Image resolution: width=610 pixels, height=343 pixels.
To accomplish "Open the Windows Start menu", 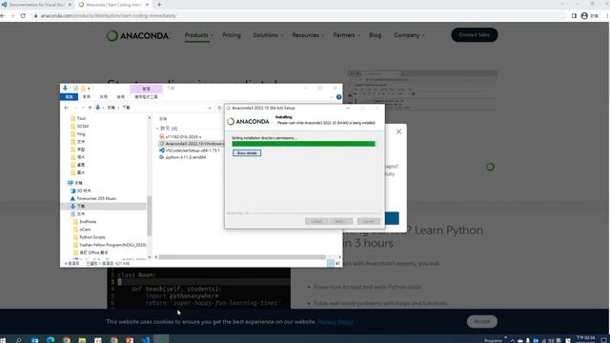I will click(3, 340).
